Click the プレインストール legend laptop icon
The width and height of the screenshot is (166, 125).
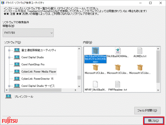tap(8, 97)
